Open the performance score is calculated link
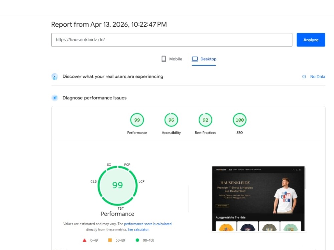 click(148, 224)
